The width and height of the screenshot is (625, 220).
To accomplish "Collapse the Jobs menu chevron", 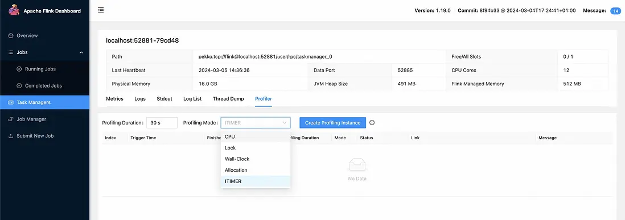I will pos(81,52).
